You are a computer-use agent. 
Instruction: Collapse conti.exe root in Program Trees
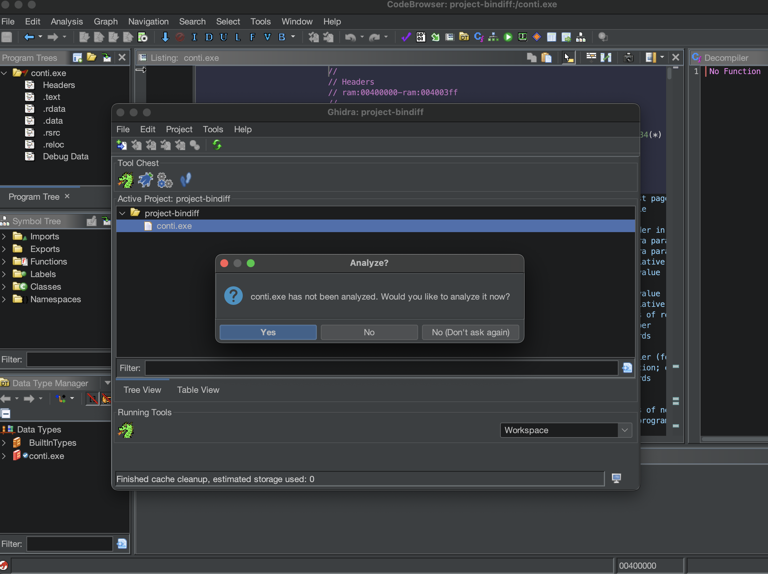5,73
